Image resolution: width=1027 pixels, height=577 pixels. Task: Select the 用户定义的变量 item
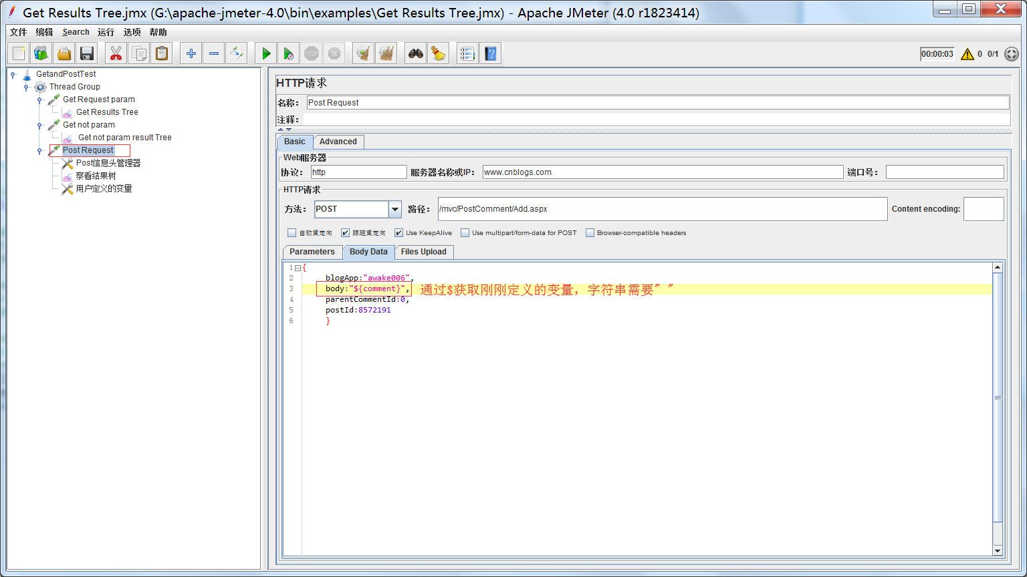[x=104, y=188]
